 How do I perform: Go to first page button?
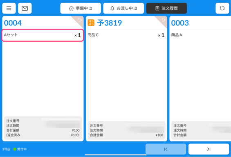(166, 149)
